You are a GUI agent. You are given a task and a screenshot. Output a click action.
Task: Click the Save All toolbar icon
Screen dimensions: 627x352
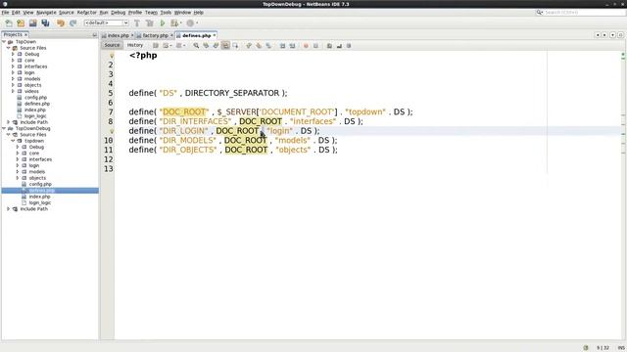point(45,23)
